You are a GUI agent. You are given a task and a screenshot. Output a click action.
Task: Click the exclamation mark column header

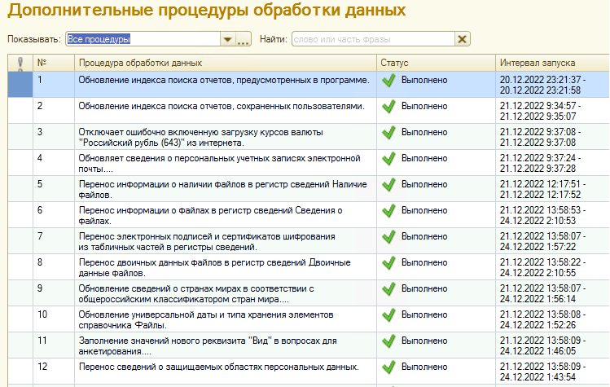pyautogui.click(x=20, y=63)
